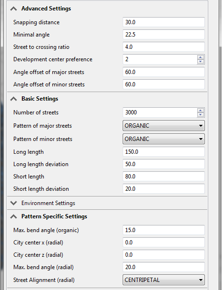
Task: Click the Max. bend angle (organic) label
Action: (46, 230)
